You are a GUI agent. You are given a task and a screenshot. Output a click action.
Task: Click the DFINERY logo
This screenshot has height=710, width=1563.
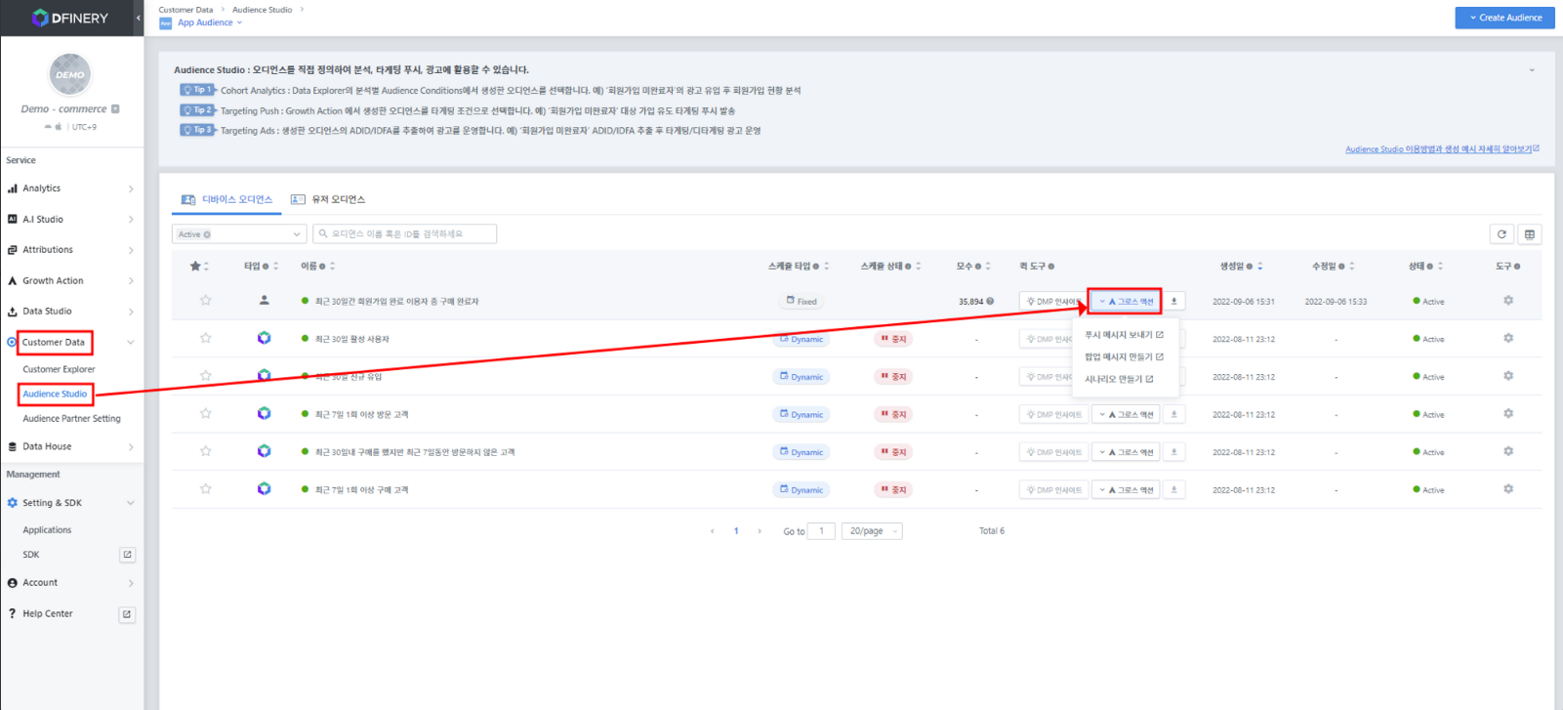70,18
